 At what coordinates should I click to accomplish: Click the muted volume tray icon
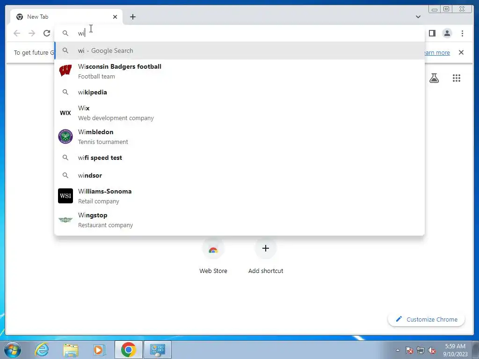[x=432, y=350]
